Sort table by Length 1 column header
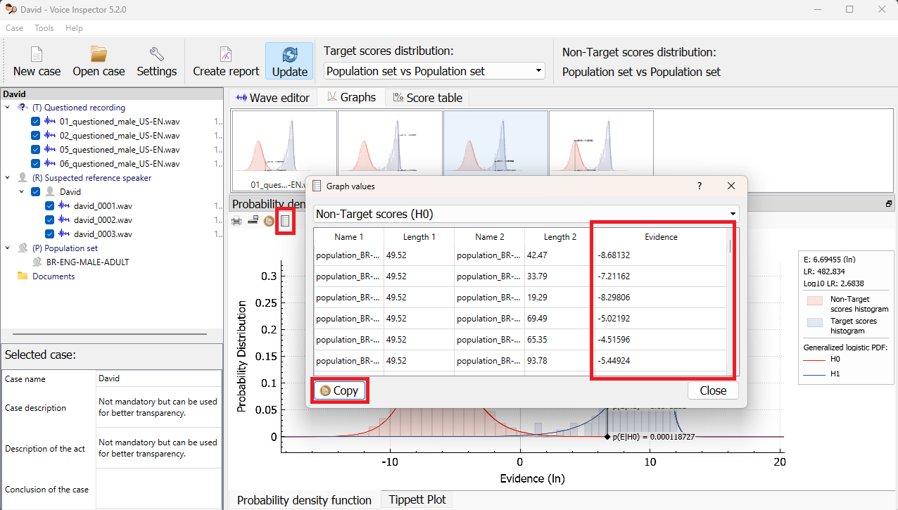Image resolution: width=898 pixels, height=510 pixels. click(419, 237)
